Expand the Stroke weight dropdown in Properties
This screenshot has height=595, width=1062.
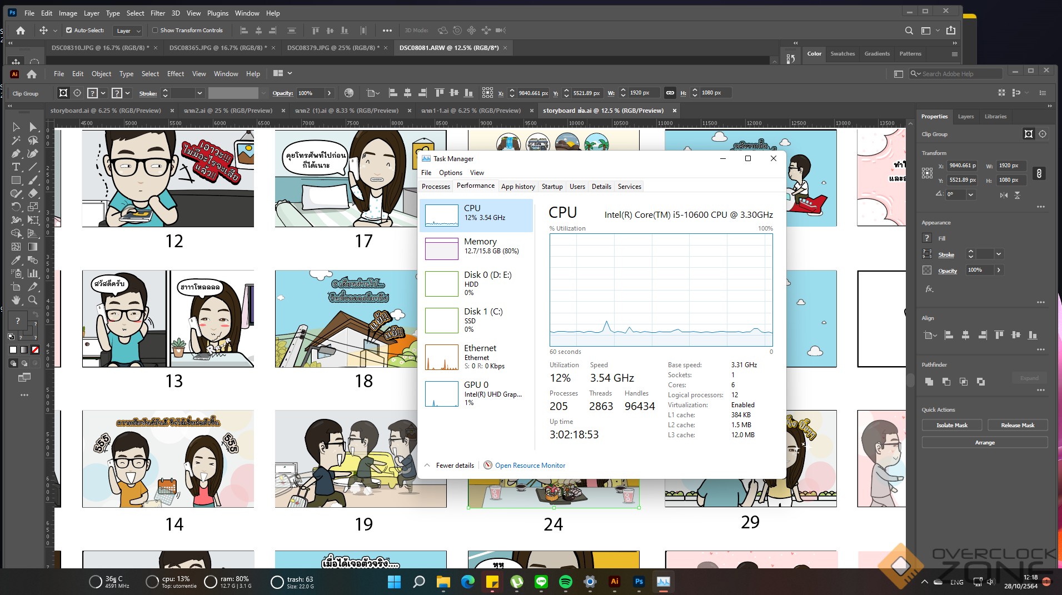coord(999,254)
